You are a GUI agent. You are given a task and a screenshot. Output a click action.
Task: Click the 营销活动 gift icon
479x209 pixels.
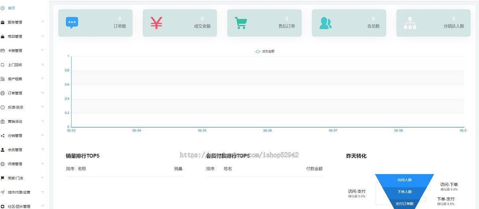(x=3, y=122)
